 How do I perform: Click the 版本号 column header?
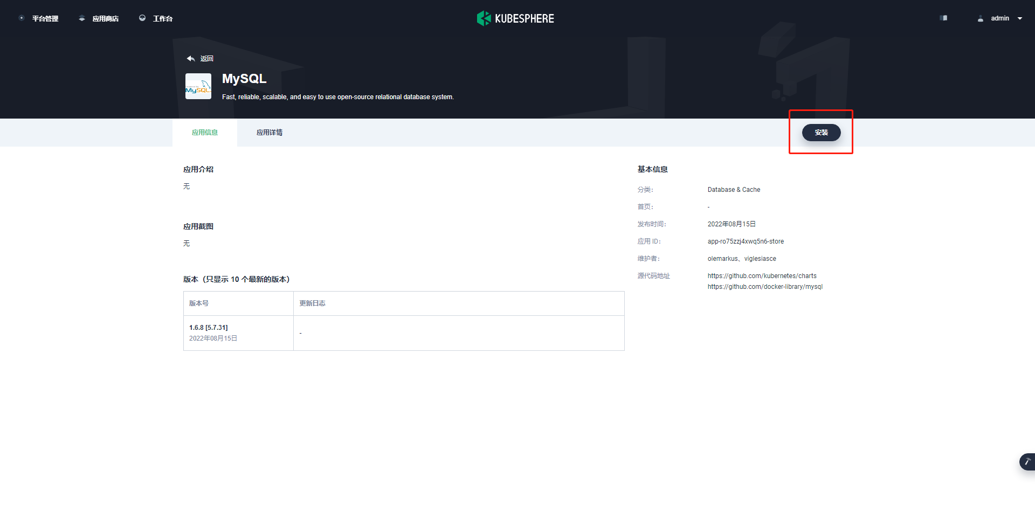click(x=199, y=303)
